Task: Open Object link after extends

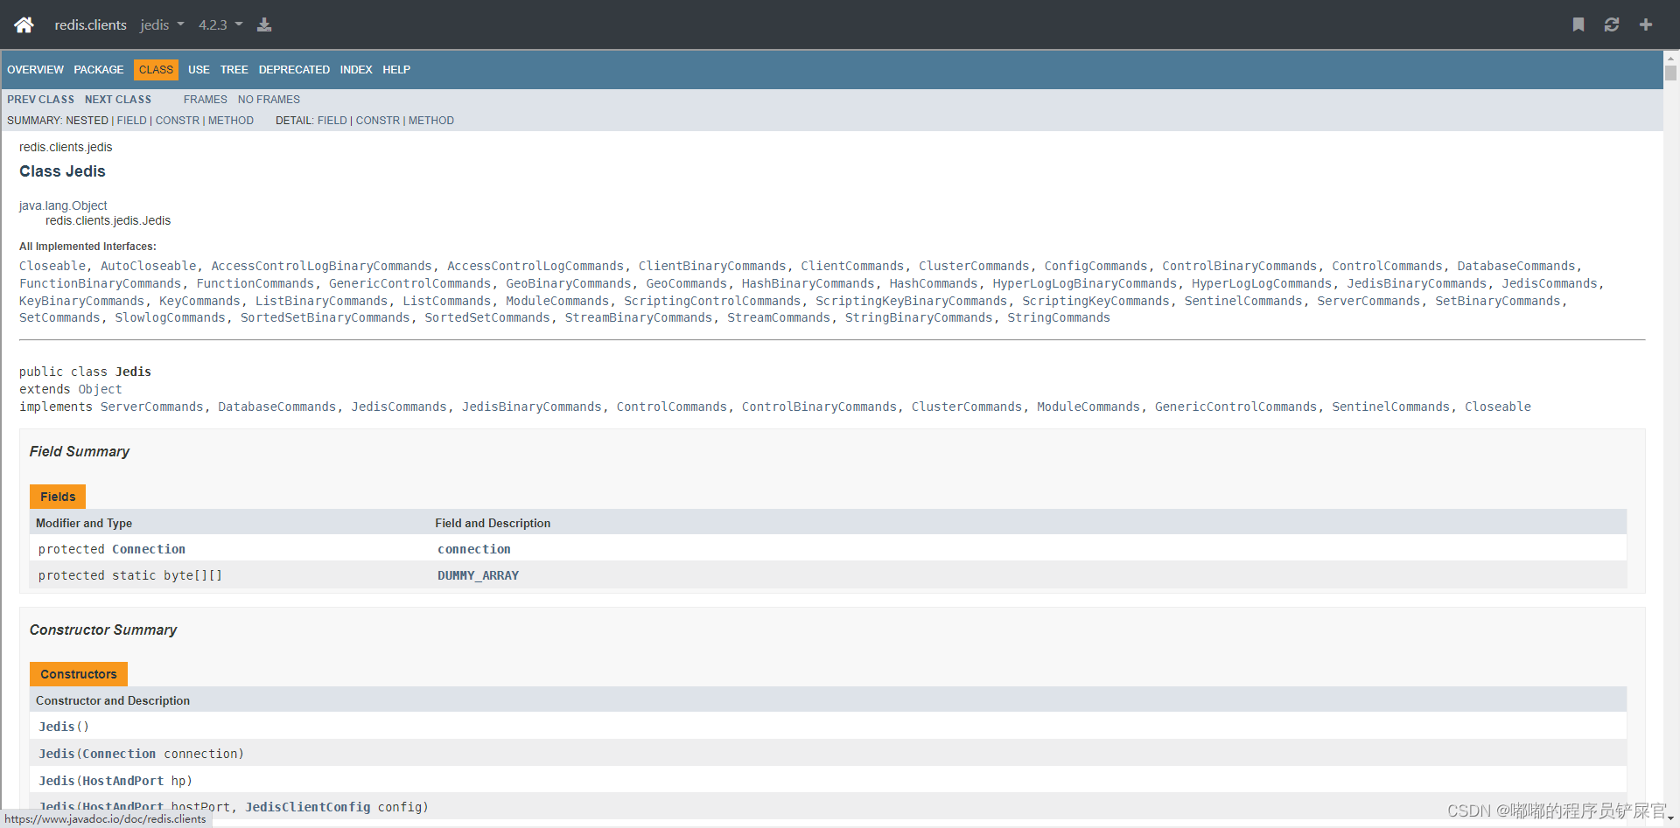Action: coord(100,390)
